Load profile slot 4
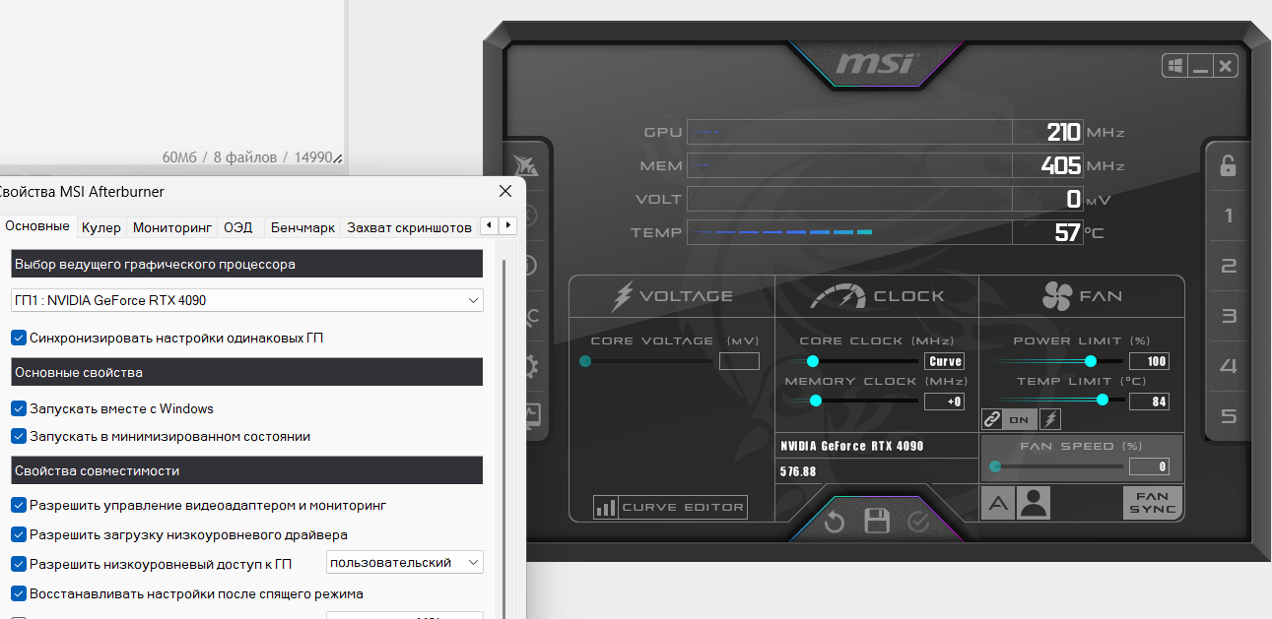 [1229, 366]
